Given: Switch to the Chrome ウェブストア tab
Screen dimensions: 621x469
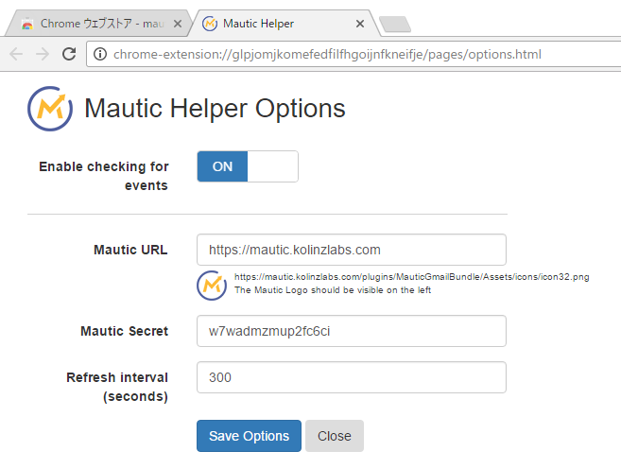Looking at the screenshot, I should coord(95,23).
